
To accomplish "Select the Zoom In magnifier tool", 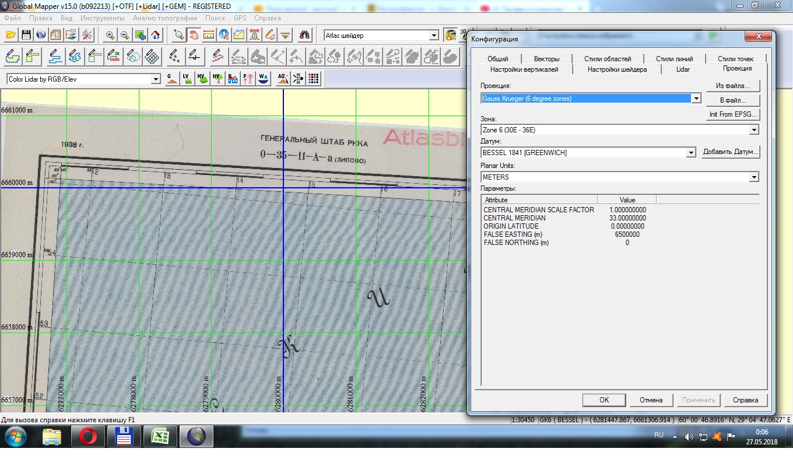I will click(x=110, y=35).
